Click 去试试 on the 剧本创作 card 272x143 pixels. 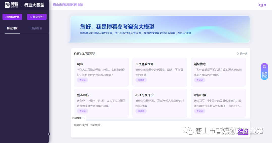(82, 111)
